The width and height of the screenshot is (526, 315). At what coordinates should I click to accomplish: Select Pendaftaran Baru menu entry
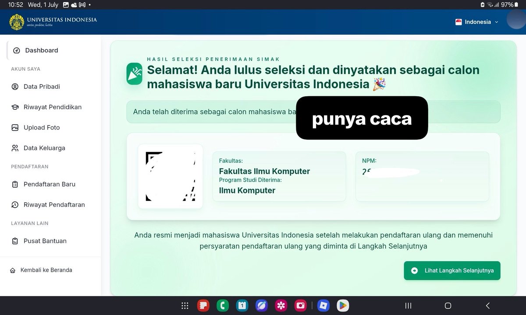tap(43, 184)
